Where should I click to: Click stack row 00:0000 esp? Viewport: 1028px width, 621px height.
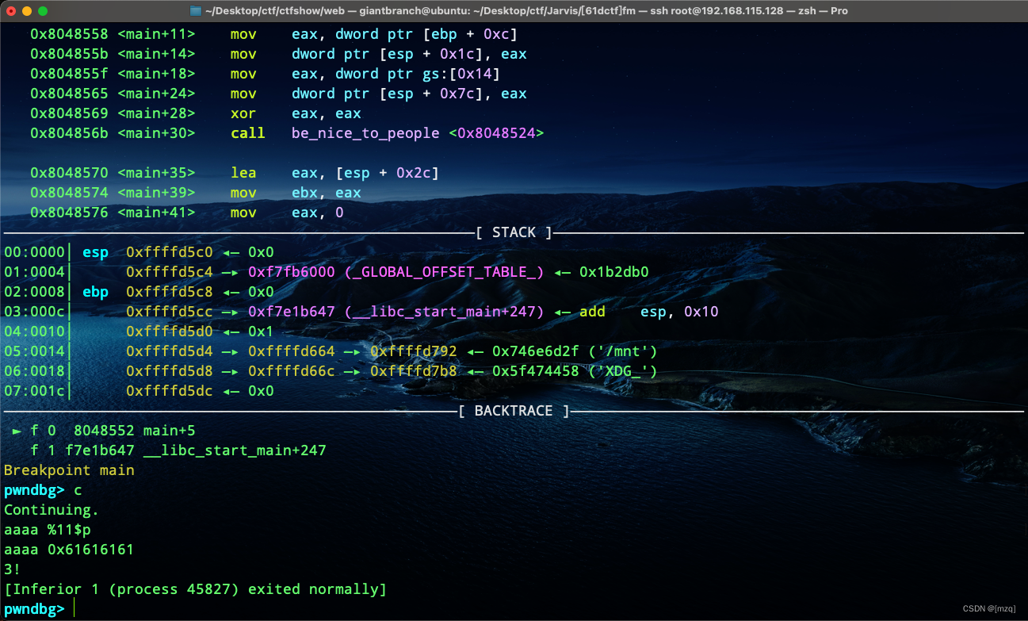tap(139, 252)
